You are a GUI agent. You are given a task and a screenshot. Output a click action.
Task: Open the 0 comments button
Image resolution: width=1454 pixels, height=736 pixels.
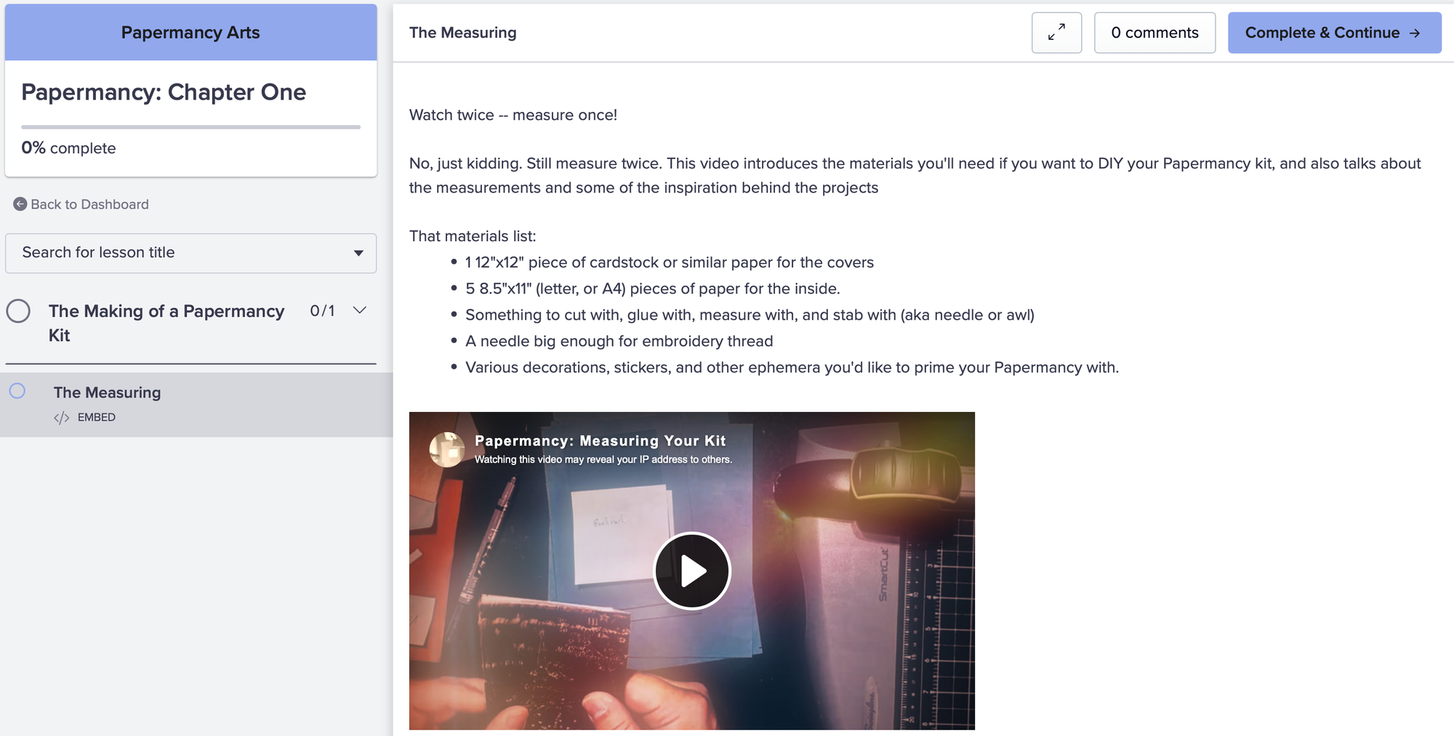coord(1154,33)
